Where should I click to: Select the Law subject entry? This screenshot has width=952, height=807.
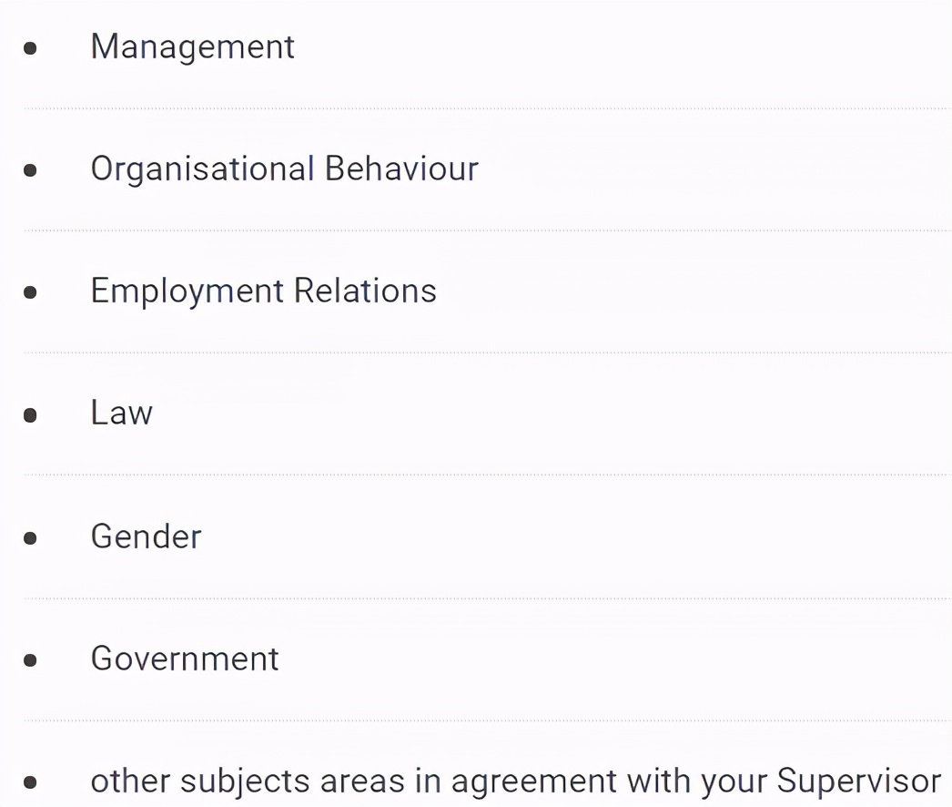point(121,413)
